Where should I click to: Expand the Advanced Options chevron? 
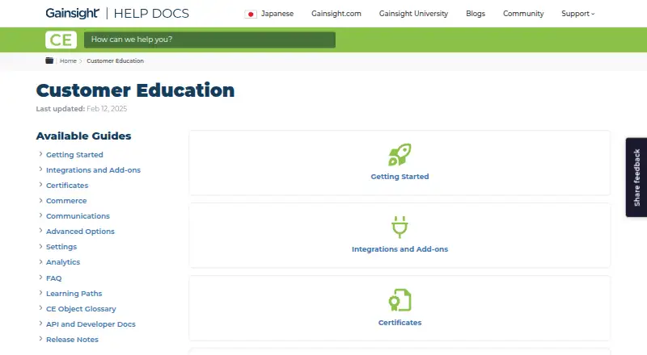pos(40,231)
